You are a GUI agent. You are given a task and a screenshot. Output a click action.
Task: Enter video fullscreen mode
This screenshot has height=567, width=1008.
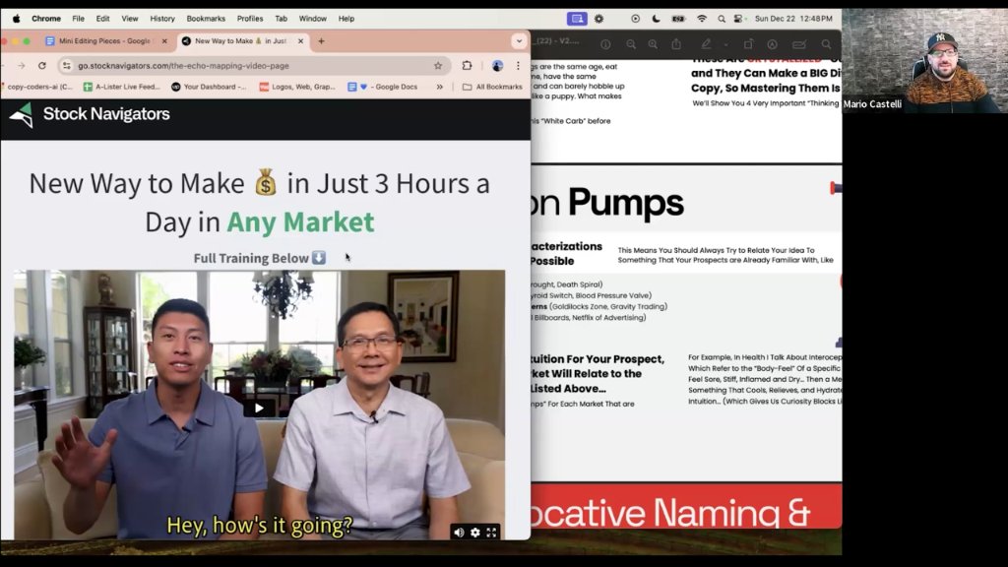[492, 533]
